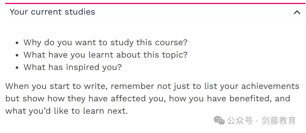Image resolution: width=306 pixels, height=133 pixels.
Task: Click the bullet dot before 'Why do you want'
Action: [17, 43]
